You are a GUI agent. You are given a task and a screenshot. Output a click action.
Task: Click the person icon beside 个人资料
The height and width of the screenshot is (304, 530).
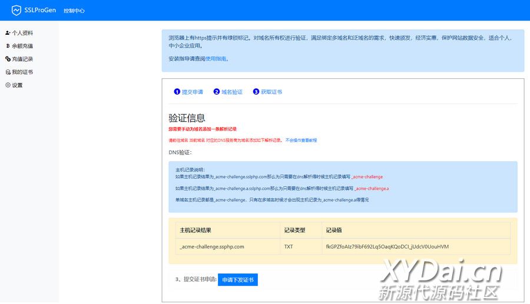pyautogui.click(x=8, y=33)
